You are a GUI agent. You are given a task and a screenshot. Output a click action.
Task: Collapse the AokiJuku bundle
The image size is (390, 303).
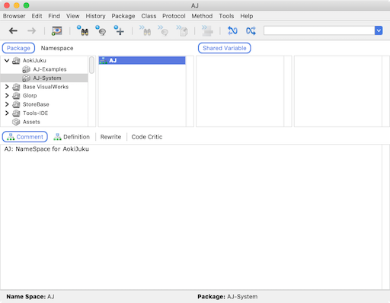point(7,60)
